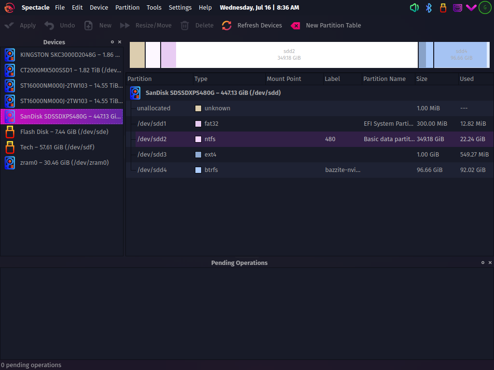Click the "0 pending operations" status text
494x370 pixels.
31,365
